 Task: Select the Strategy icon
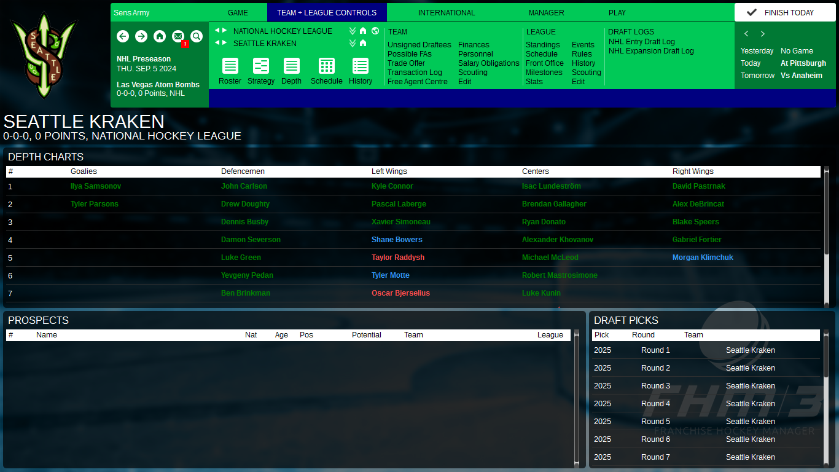pyautogui.click(x=260, y=67)
